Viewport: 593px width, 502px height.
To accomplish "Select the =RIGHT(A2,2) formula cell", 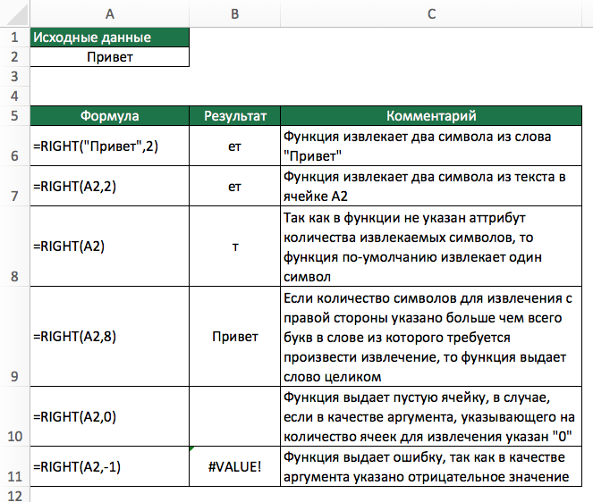I will tap(110, 186).
